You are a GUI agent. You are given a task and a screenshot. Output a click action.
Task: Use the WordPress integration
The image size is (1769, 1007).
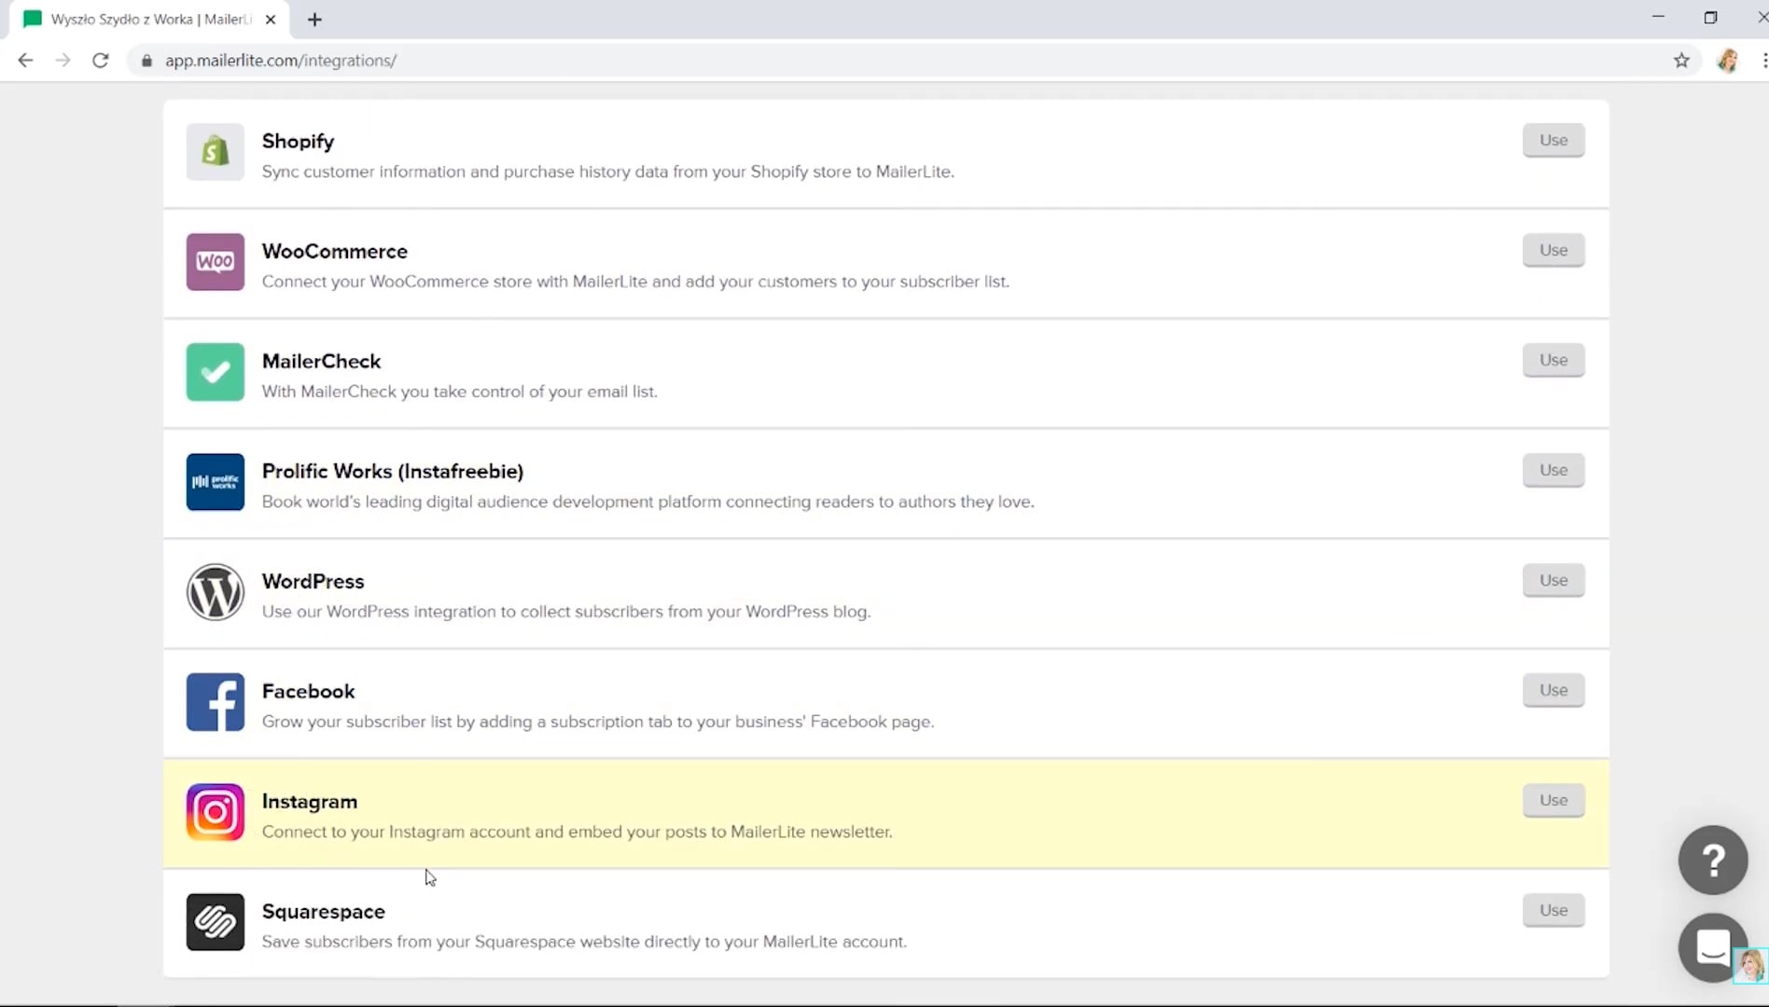pos(1553,580)
